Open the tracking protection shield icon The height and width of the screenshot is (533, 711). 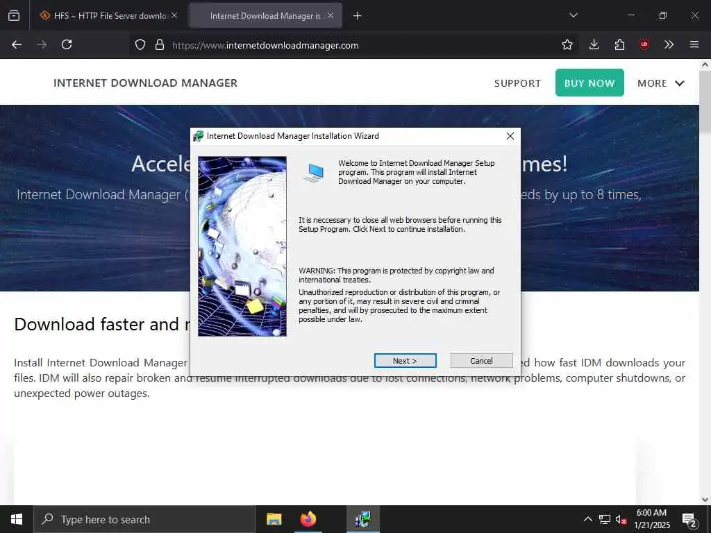pyautogui.click(x=140, y=44)
